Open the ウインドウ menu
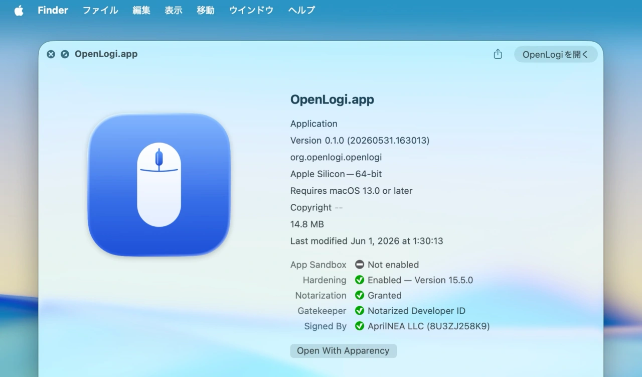Image resolution: width=642 pixels, height=377 pixels. (251, 10)
